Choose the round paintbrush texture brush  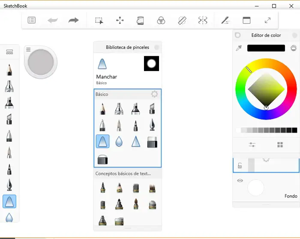tap(136, 204)
